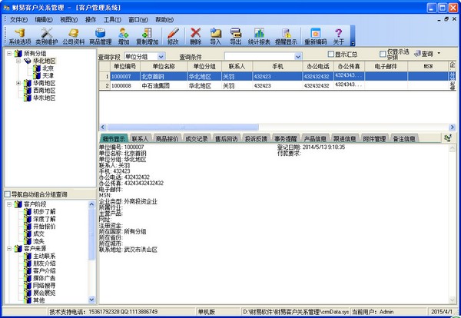Click icon right of the 备注信息 tab
The image size is (461, 318).
pos(448,137)
